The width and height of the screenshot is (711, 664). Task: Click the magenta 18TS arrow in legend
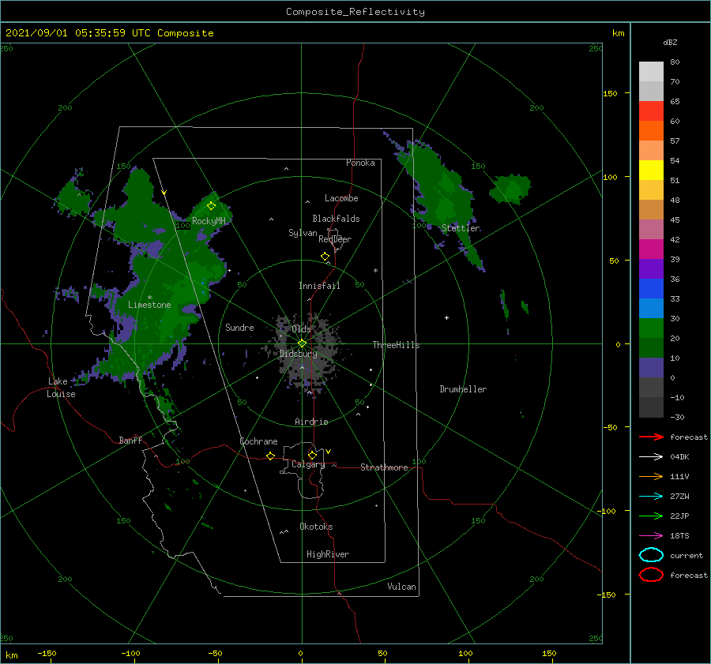651,536
